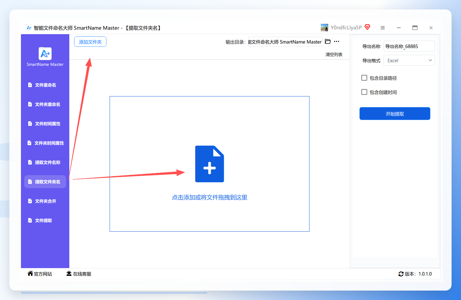Click the SmartName Master logo icon in sidebar
The width and height of the screenshot is (461, 300).
(x=45, y=54)
